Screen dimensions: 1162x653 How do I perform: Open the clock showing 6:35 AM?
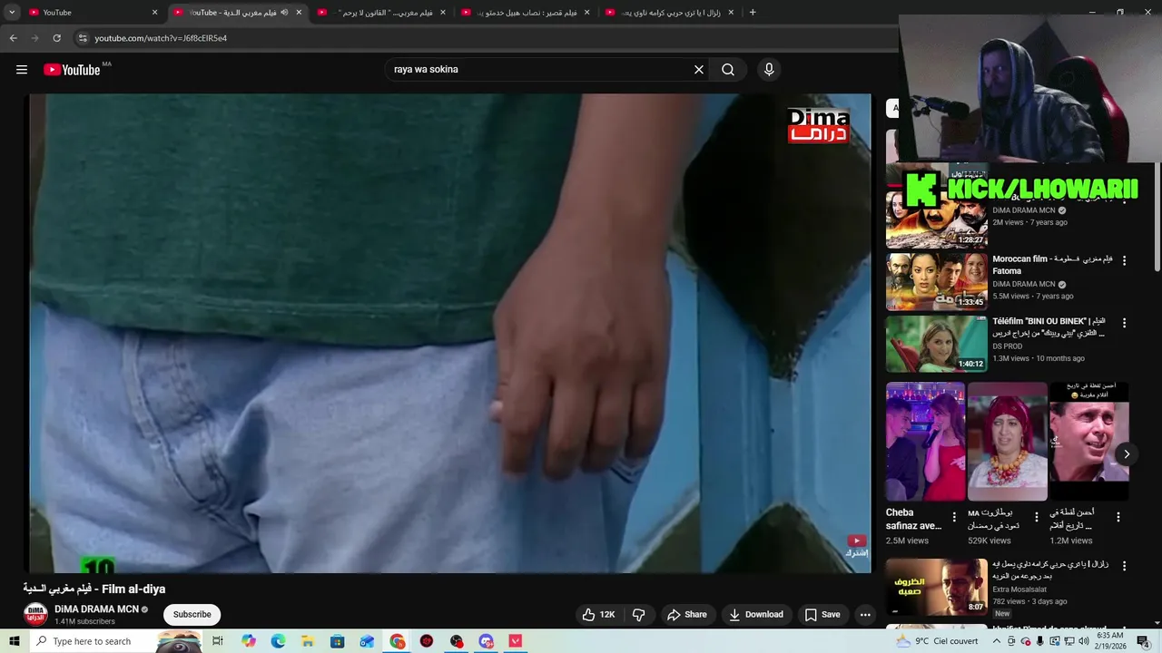[1109, 641]
